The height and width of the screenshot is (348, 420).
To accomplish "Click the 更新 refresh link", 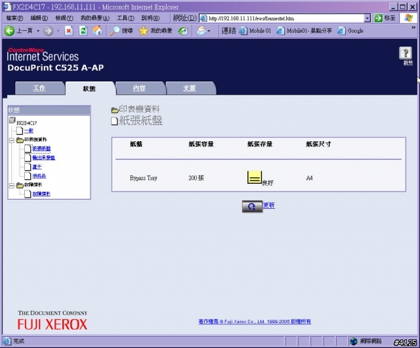I will (x=269, y=205).
